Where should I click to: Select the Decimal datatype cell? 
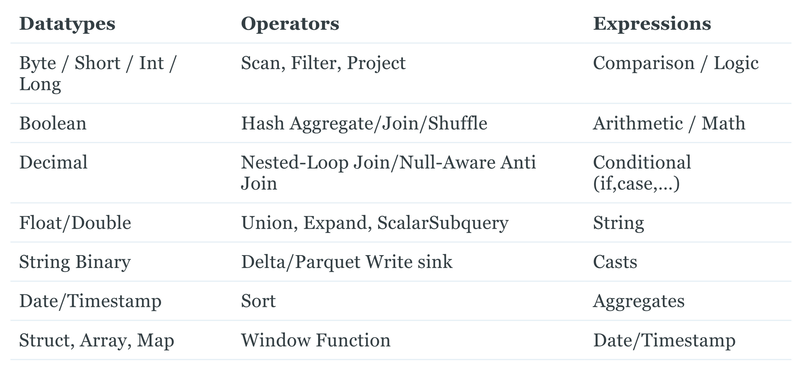[x=53, y=163]
